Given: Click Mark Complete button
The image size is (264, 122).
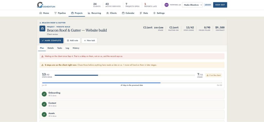Looking at the screenshot, I should click(51, 40).
